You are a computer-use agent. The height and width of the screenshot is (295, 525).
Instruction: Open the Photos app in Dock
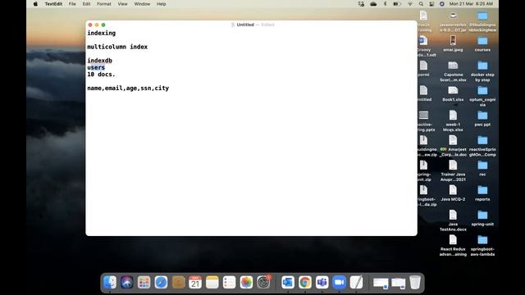point(246,282)
